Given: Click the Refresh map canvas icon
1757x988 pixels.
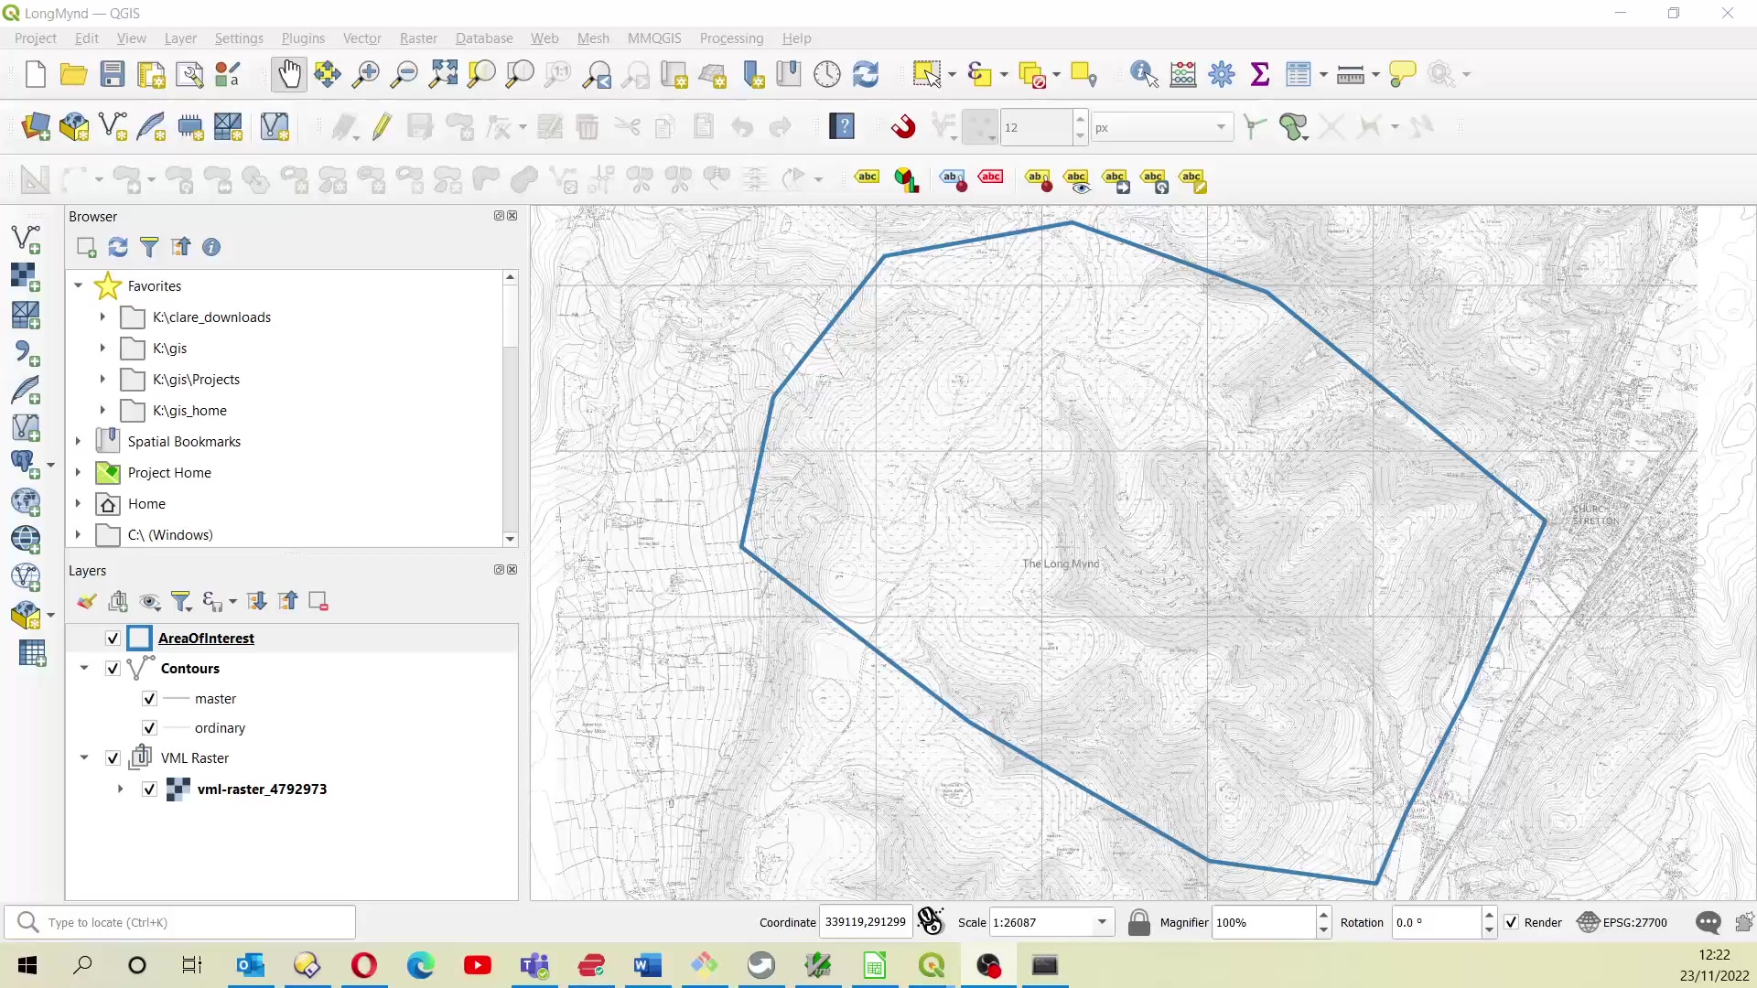Looking at the screenshot, I should (x=867, y=74).
